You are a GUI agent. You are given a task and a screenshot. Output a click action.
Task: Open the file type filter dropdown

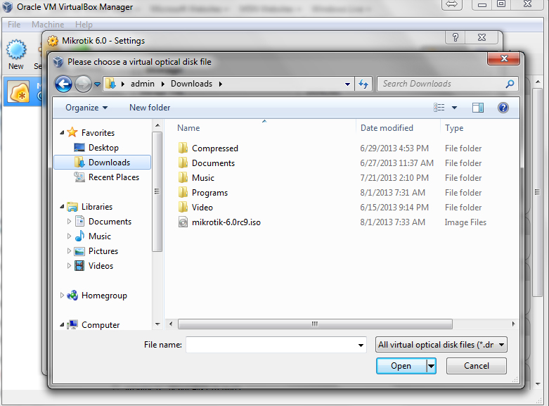click(x=441, y=345)
